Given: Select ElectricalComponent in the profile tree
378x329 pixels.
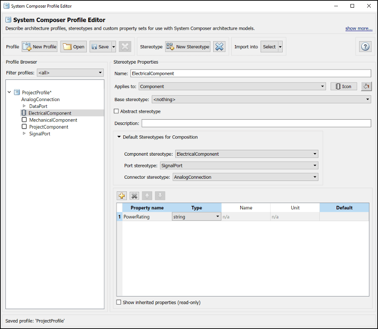Looking at the screenshot, I should (x=50, y=113).
